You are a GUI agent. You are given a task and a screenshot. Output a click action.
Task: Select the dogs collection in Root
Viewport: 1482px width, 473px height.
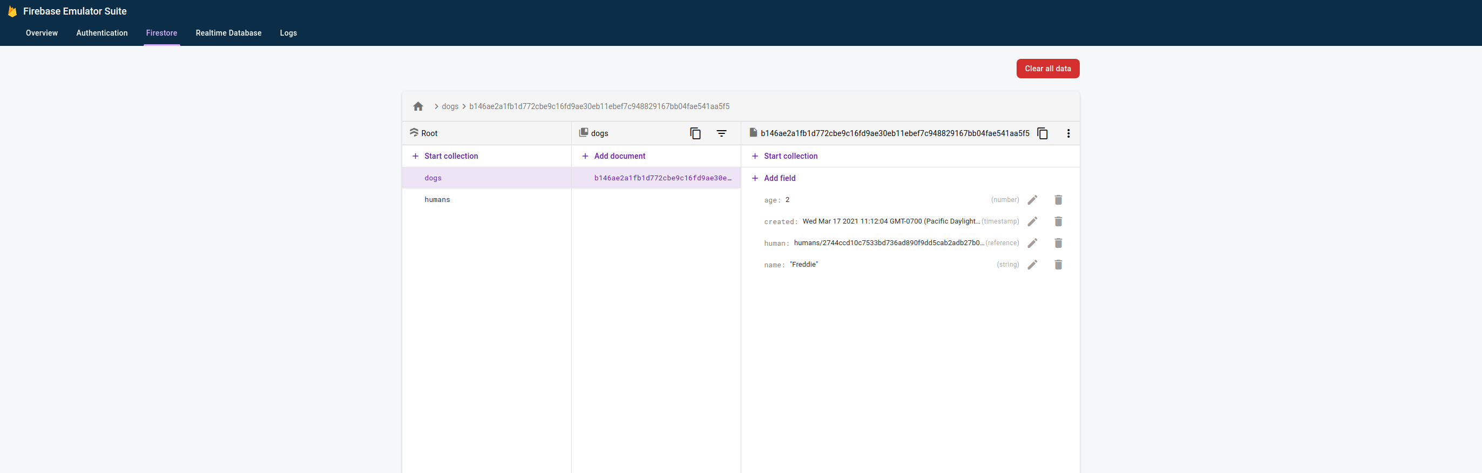click(487, 178)
